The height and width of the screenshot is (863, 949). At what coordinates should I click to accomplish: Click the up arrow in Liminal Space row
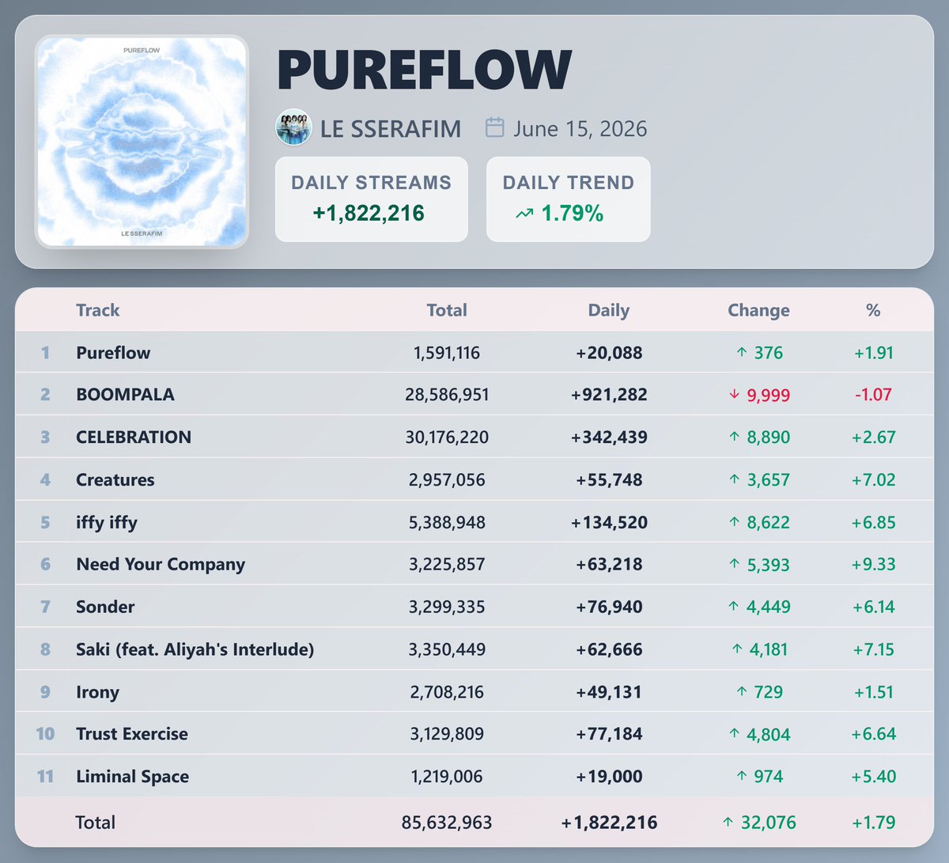pyautogui.click(x=741, y=777)
